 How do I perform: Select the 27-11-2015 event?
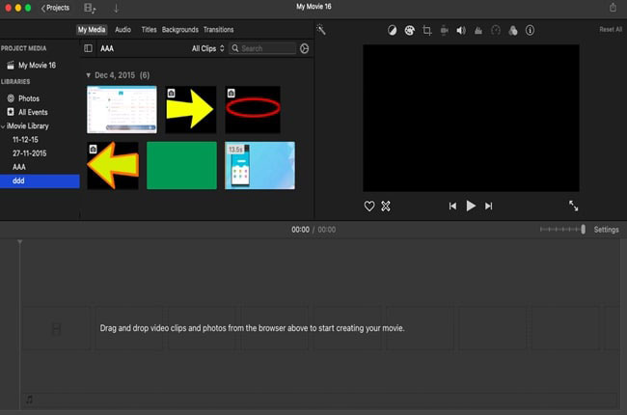coord(29,153)
